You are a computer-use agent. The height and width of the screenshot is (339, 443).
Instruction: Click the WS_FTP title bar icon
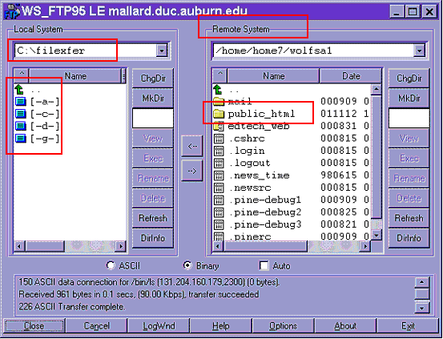12,12
